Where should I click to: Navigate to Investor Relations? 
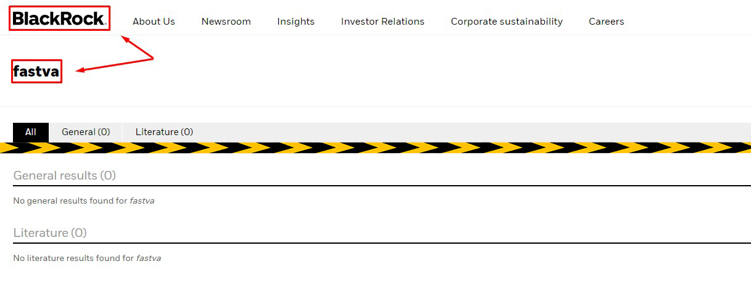point(383,22)
